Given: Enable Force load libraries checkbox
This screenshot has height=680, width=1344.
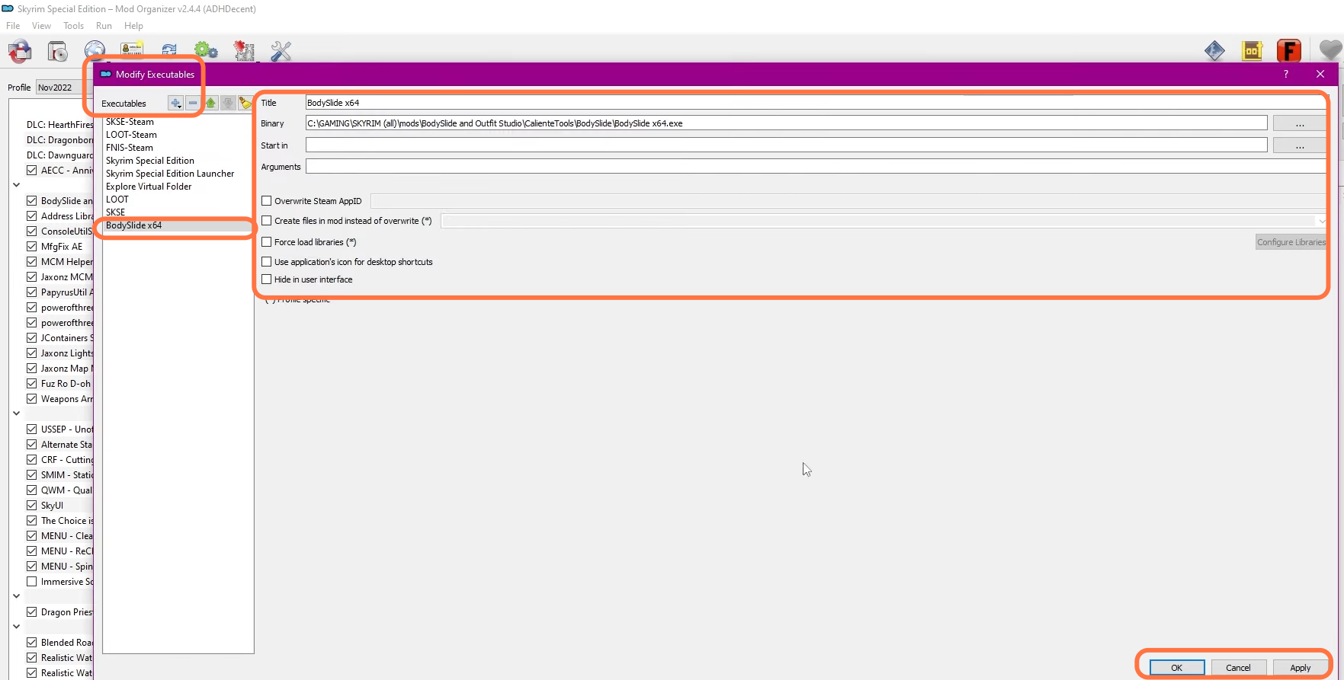Looking at the screenshot, I should [267, 242].
